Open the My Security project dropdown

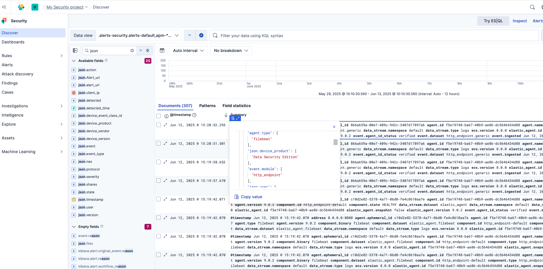(67, 7)
